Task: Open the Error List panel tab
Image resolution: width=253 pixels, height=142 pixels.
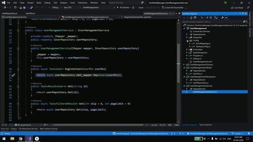Action: (5, 129)
